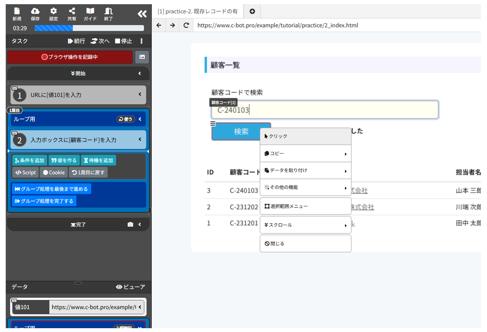The width and height of the screenshot is (487, 332).
Task: Open スクロール submenu in context menu
Action: coord(306,225)
